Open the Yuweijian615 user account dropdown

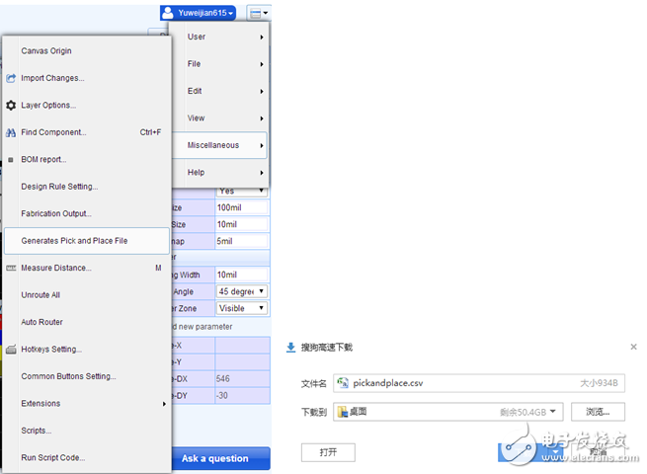coord(198,13)
